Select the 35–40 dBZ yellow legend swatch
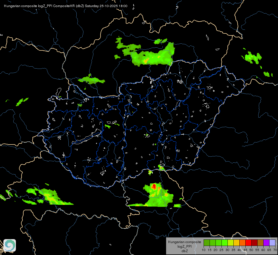The width and height of the screenshot is (278, 255). tap(237, 243)
